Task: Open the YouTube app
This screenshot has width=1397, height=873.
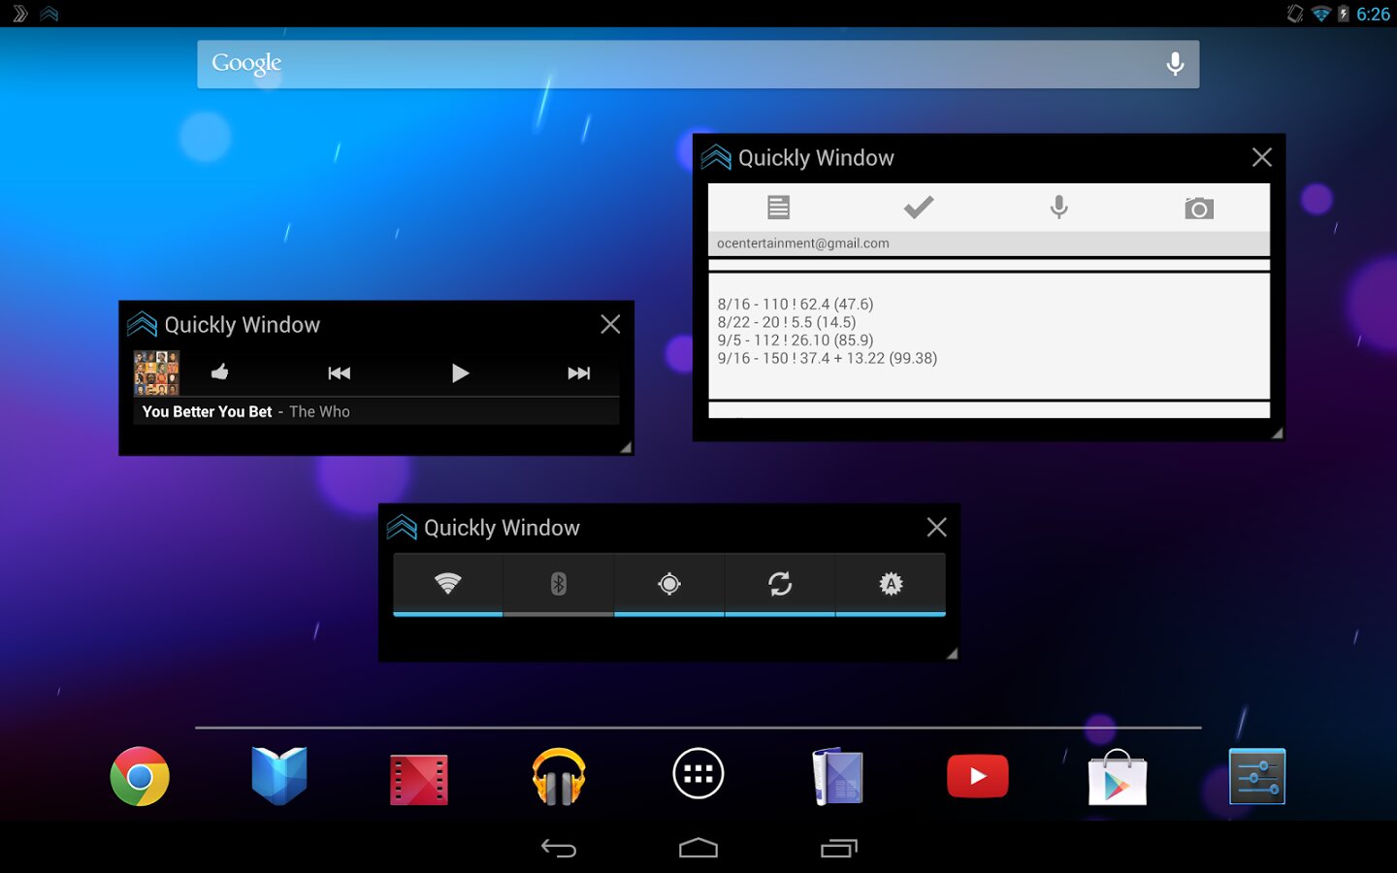Action: (977, 777)
